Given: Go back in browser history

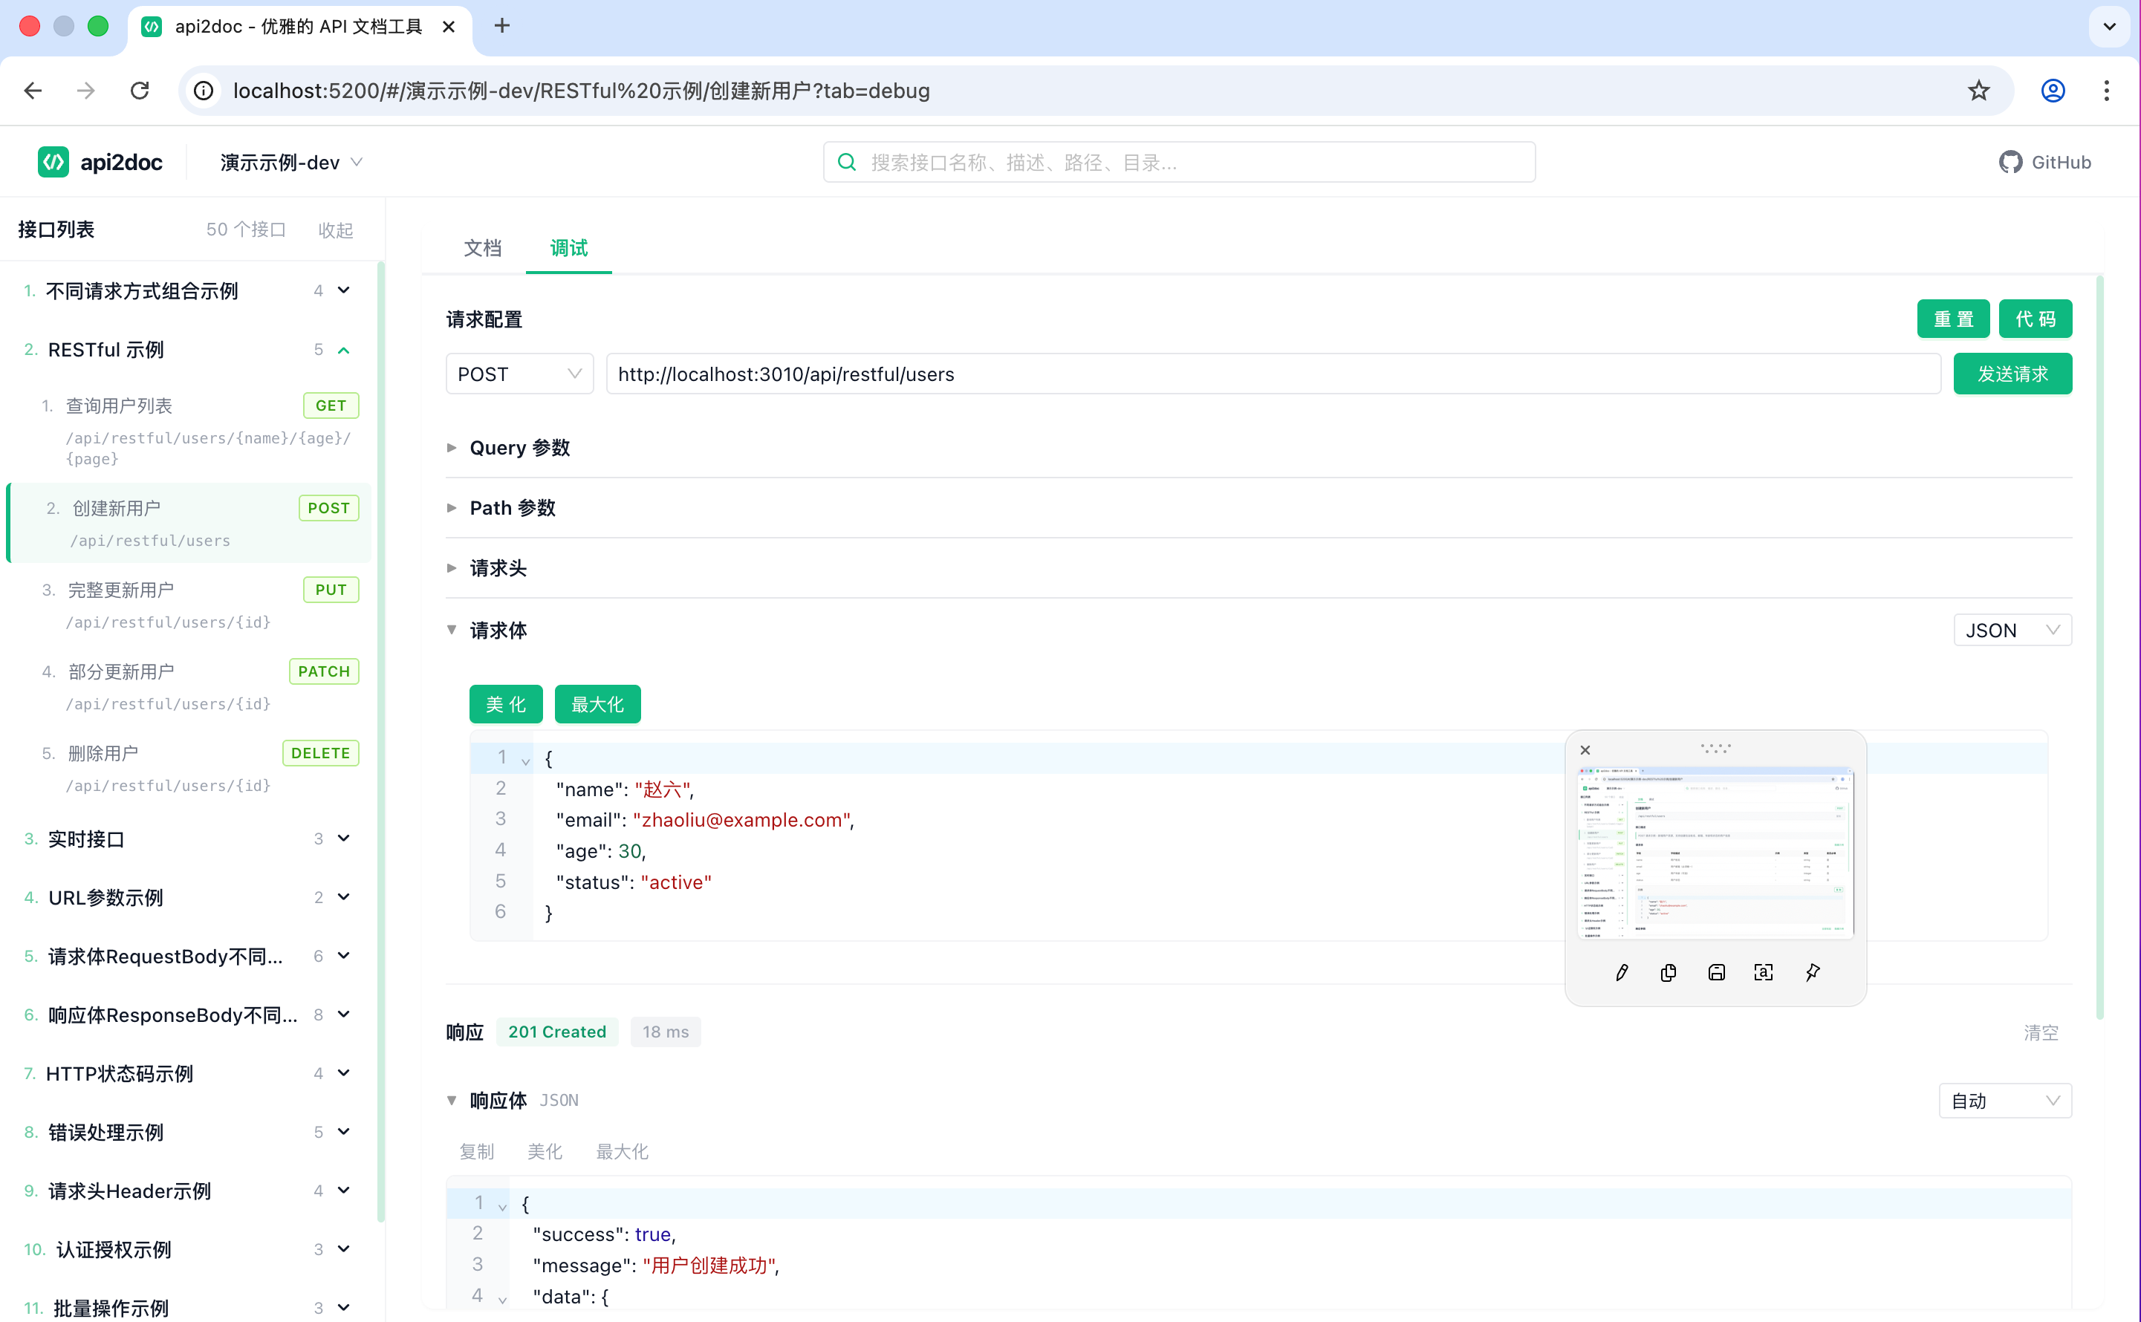Looking at the screenshot, I should [x=33, y=90].
